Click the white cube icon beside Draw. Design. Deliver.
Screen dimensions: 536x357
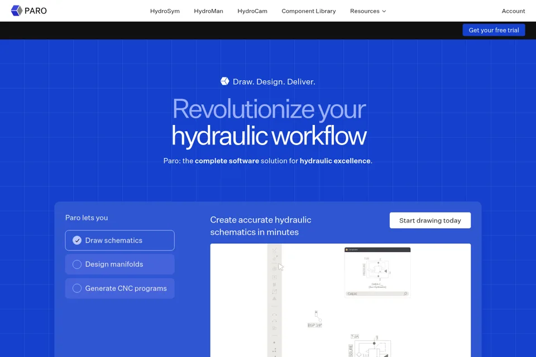click(x=224, y=81)
